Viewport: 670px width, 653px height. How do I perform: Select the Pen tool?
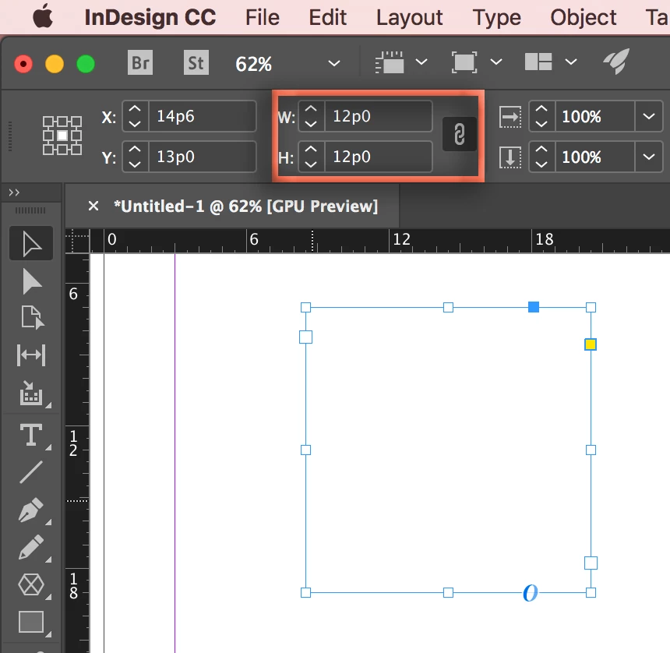pos(31,510)
